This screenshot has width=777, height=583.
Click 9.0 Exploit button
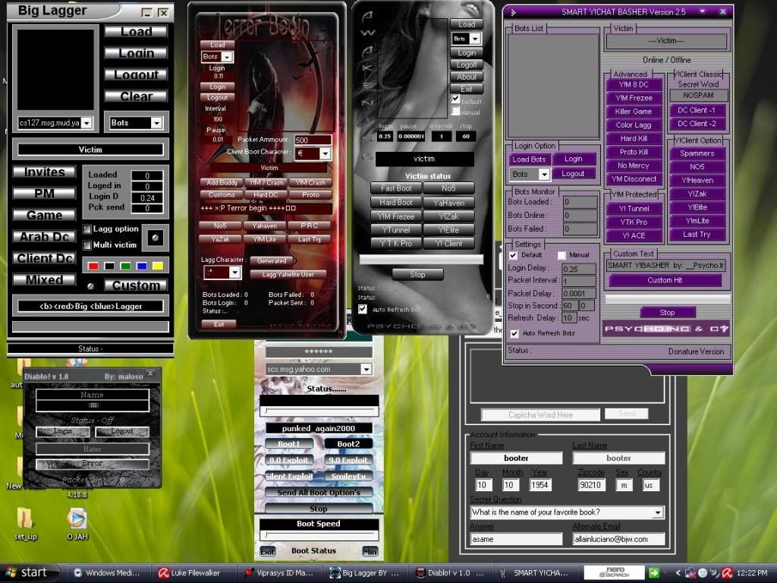click(x=348, y=460)
